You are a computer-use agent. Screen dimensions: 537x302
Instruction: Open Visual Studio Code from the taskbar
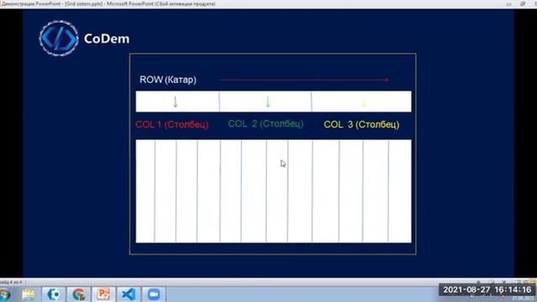coord(128,294)
